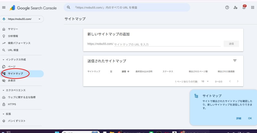Open the hamburger main menu
257x133 pixels.
click(x=4, y=8)
